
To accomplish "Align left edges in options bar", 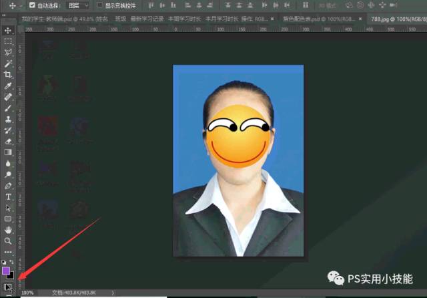I will point(187,5).
